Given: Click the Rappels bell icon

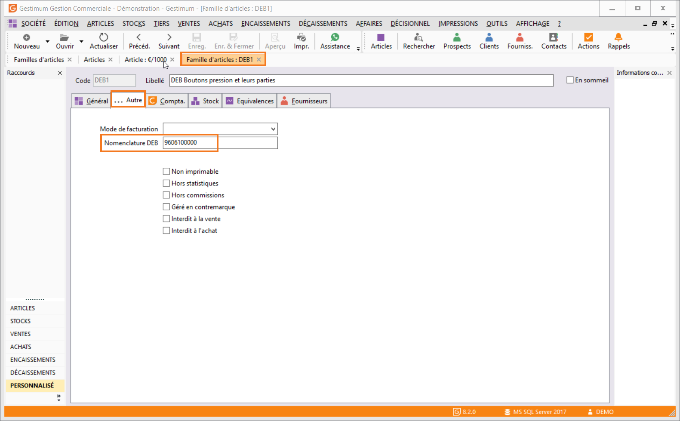Looking at the screenshot, I should point(618,37).
